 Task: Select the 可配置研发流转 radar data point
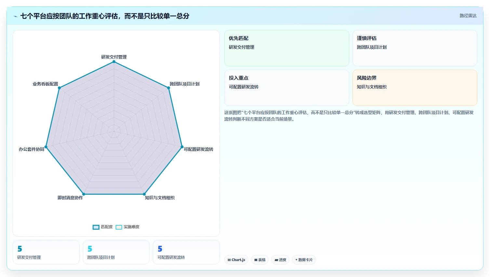click(x=182, y=147)
